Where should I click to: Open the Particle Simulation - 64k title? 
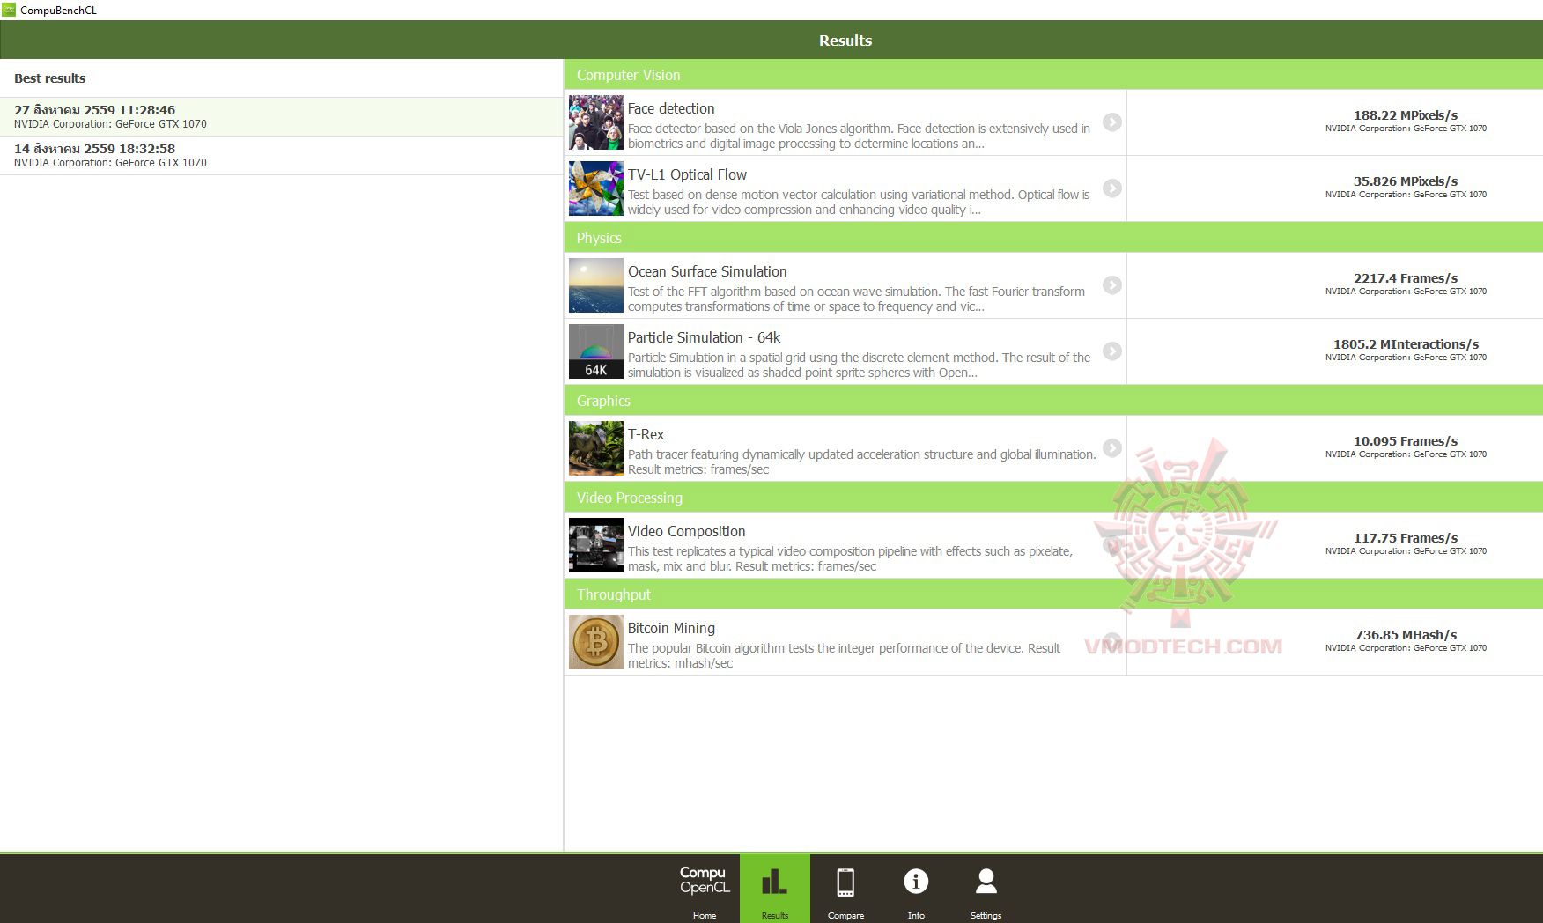point(704,337)
